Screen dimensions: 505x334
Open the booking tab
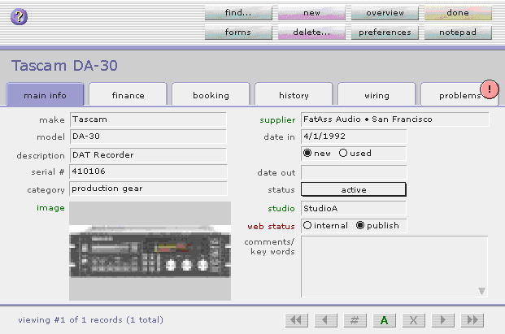point(211,95)
